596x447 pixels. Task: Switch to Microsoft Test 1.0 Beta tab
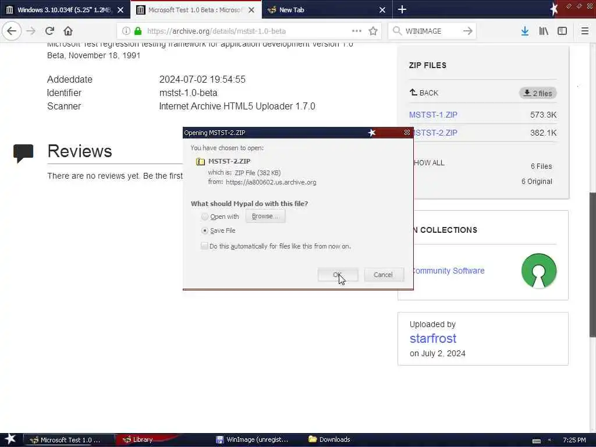[196, 10]
